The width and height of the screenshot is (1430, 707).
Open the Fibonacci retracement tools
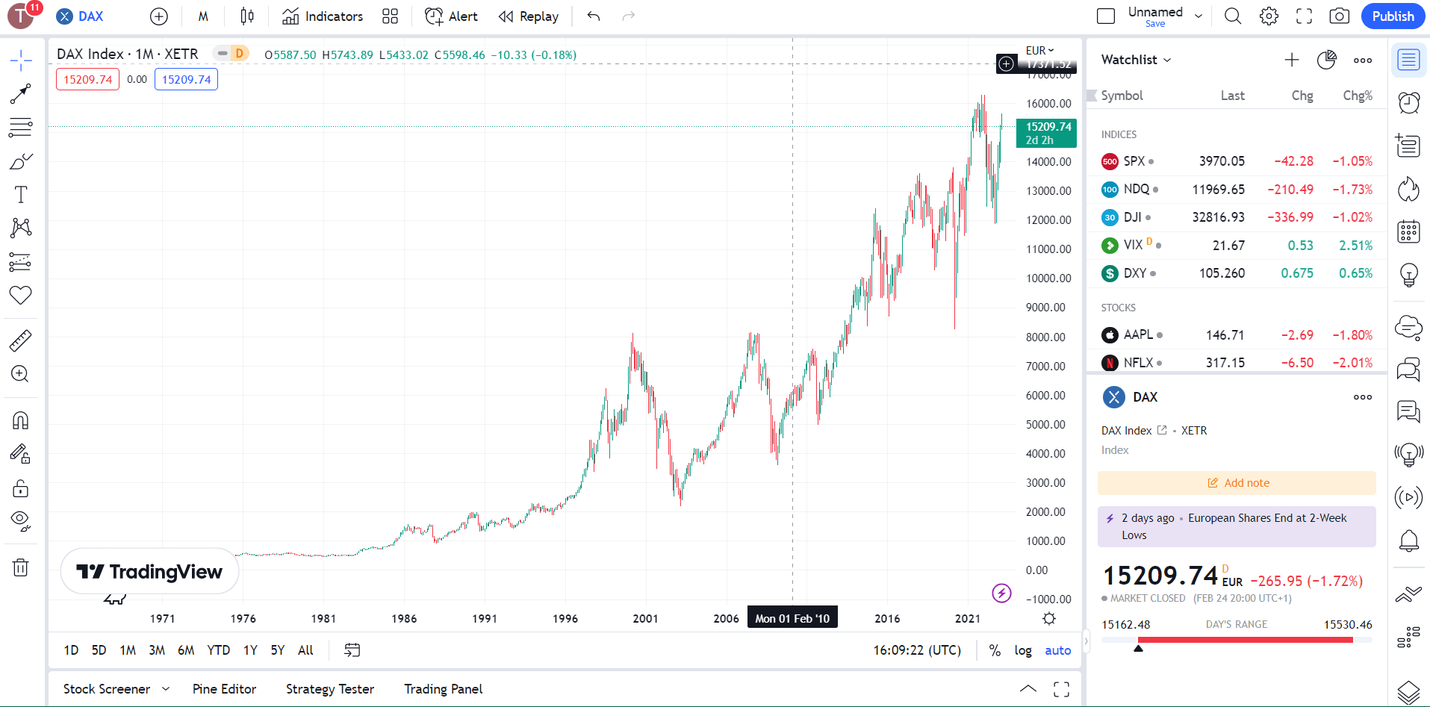pos(21,128)
